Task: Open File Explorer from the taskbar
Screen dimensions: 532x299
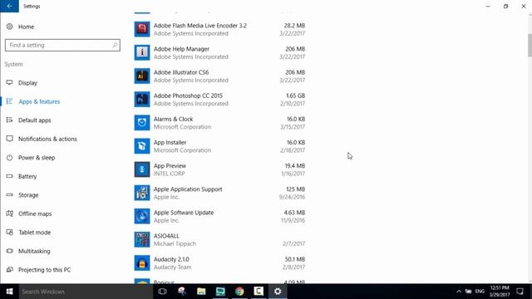Action: (201, 292)
